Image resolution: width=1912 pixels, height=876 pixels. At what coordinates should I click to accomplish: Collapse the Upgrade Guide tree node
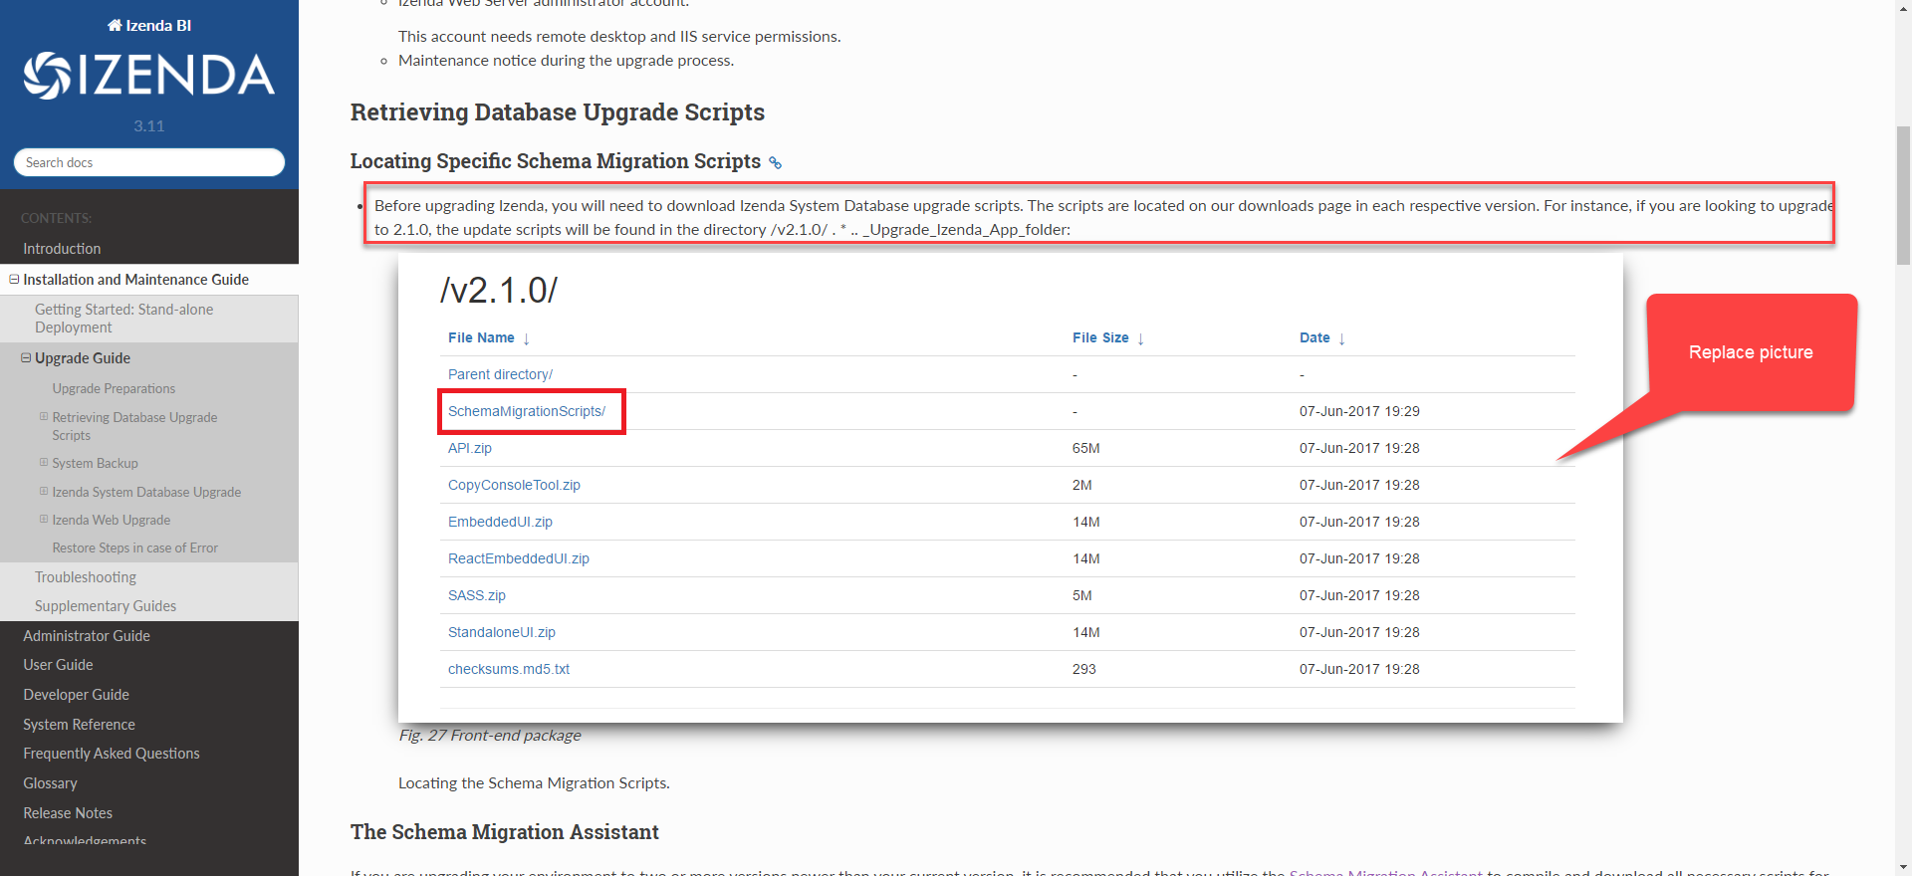[26, 358]
